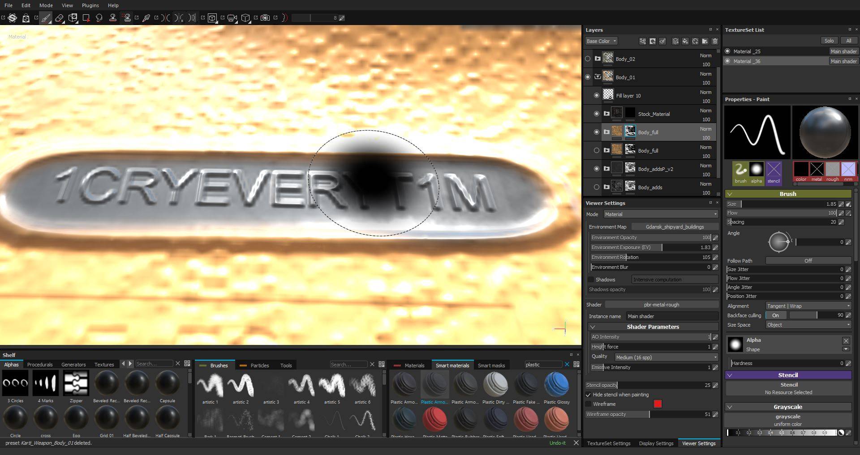Open the viewer Mode dropdown
Viewport: 860px width, 455px height.
pyautogui.click(x=661, y=214)
